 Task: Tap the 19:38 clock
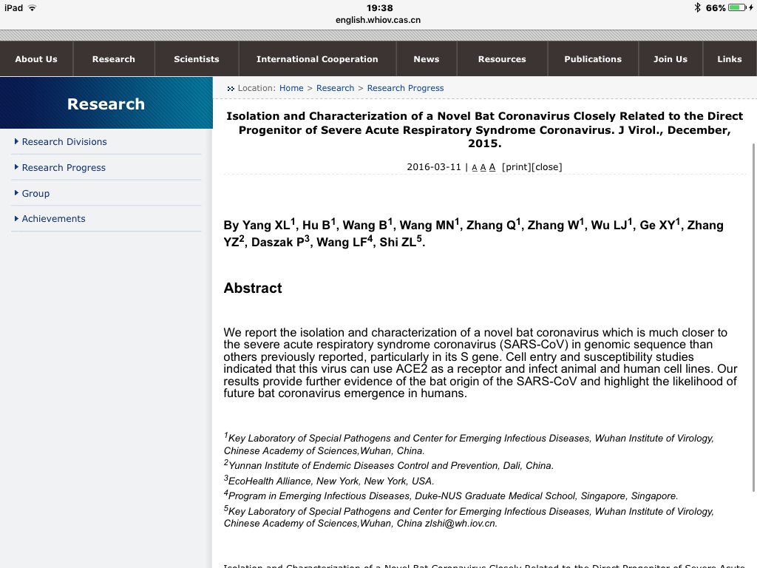(x=379, y=7)
